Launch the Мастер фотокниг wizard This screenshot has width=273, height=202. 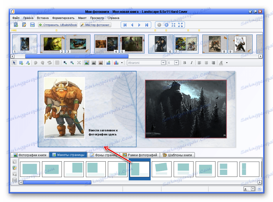[95, 25]
